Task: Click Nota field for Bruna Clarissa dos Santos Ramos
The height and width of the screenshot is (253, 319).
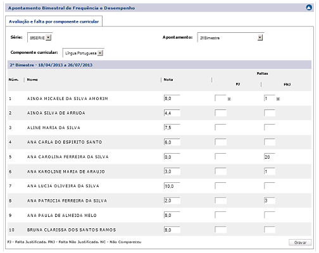Action: click(x=172, y=230)
